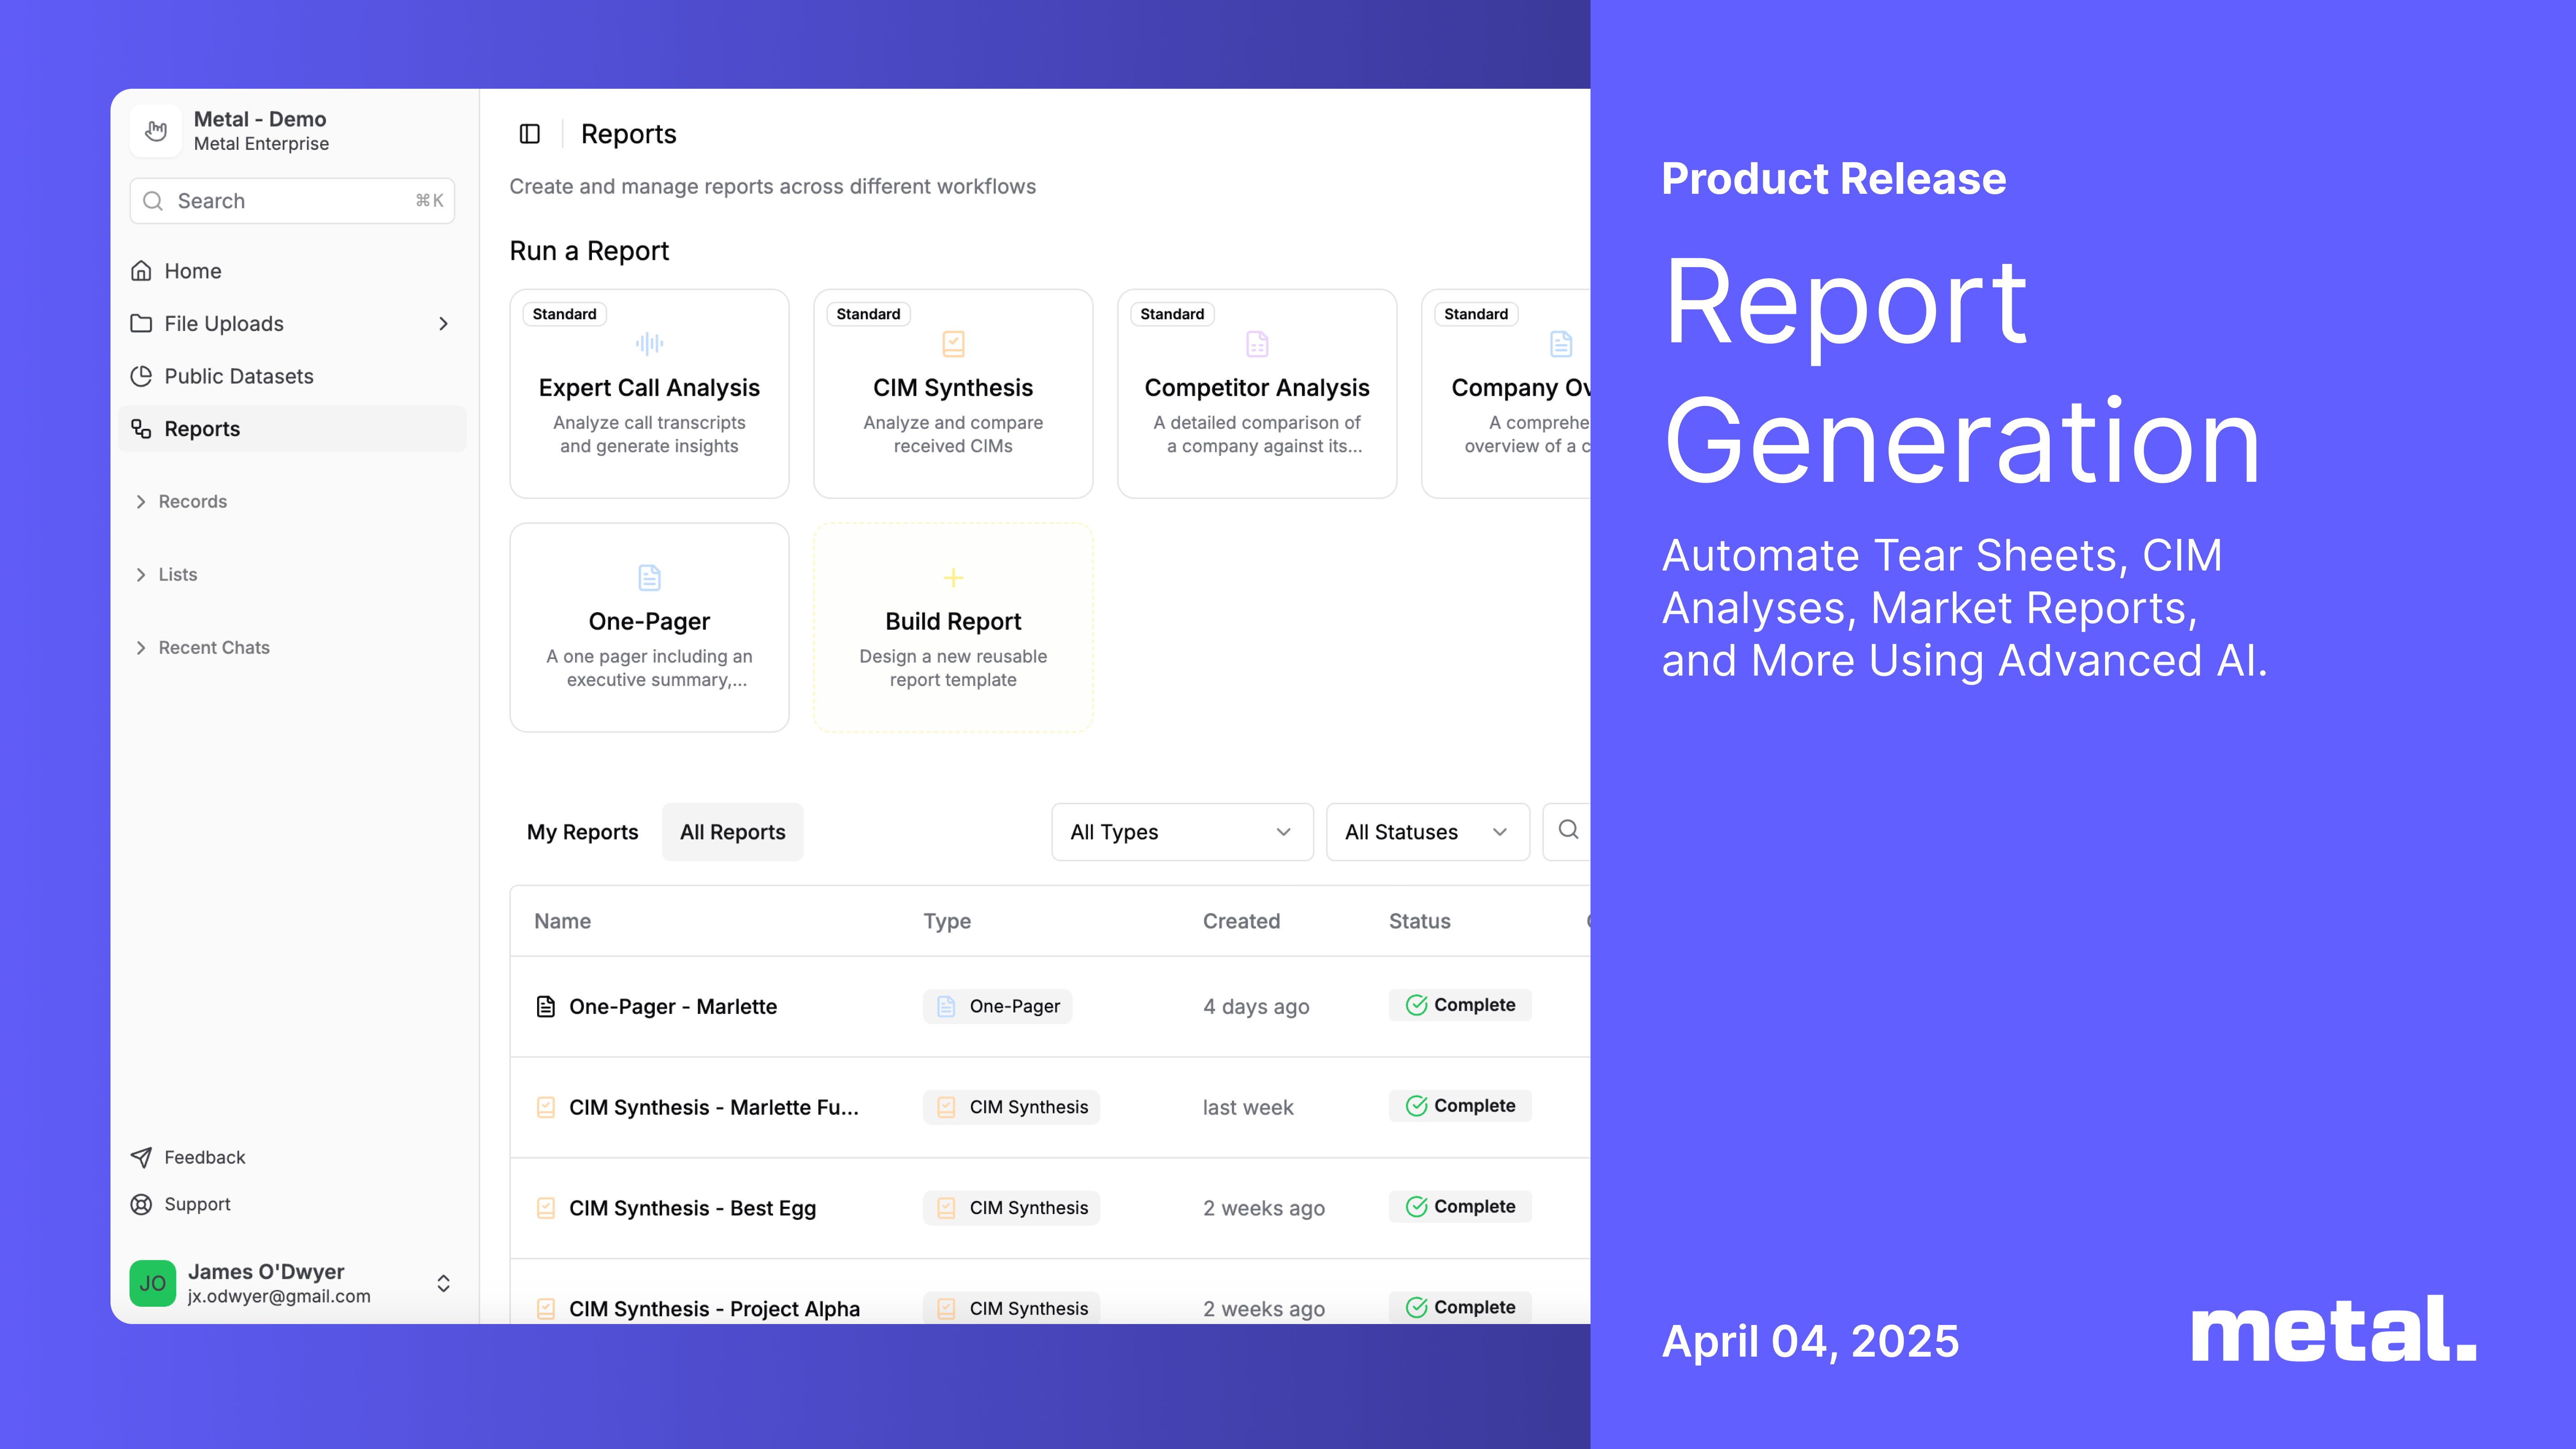
Task: Click the Metal workspace logo icon
Action: [x=156, y=131]
